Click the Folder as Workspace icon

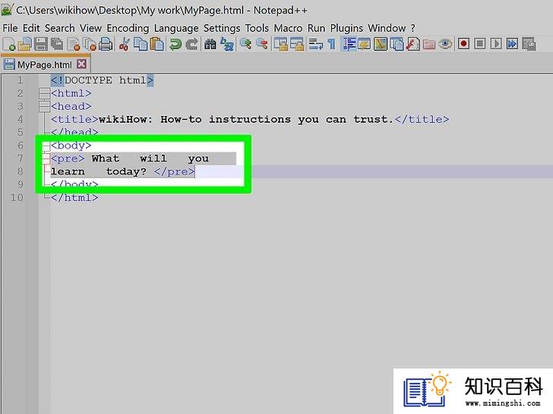429,44
